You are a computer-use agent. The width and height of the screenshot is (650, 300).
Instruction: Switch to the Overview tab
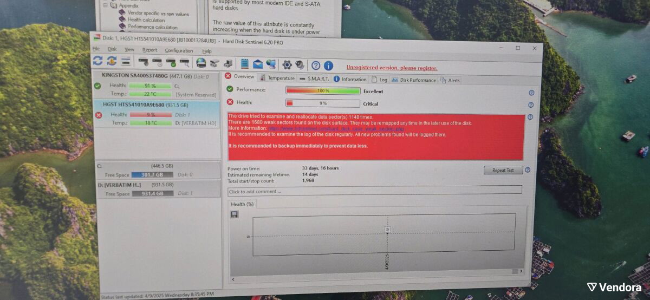click(x=239, y=76)
